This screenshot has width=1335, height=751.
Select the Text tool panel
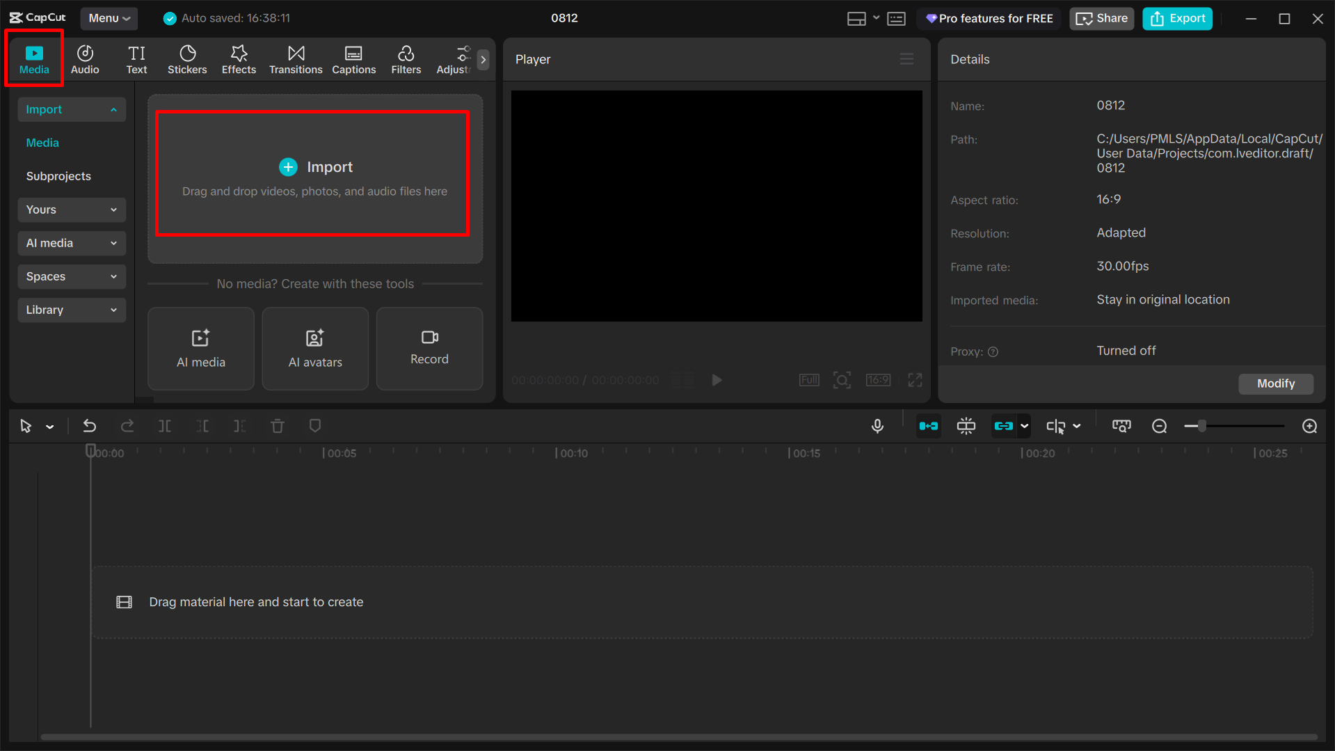point(136,59)
